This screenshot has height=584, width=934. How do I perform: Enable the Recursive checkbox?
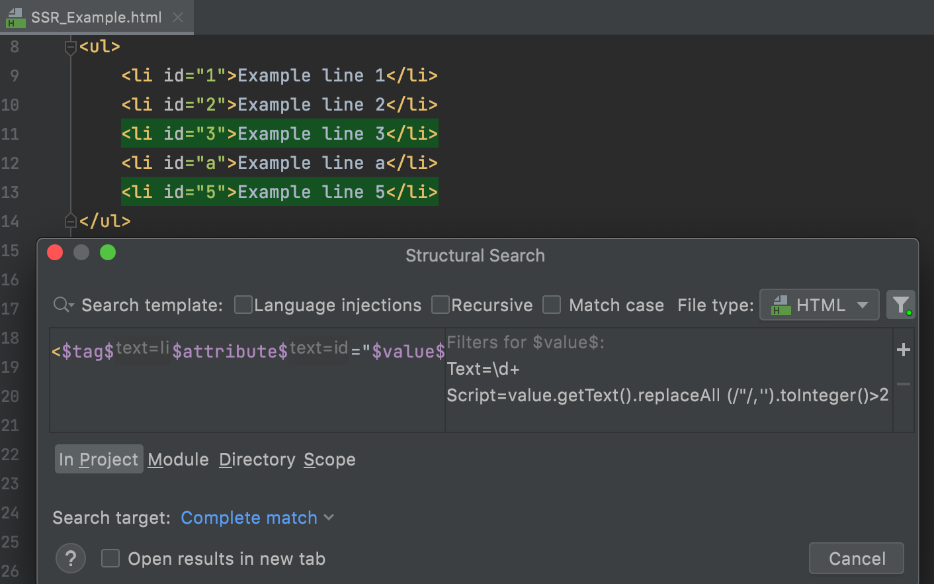[441, 305]
